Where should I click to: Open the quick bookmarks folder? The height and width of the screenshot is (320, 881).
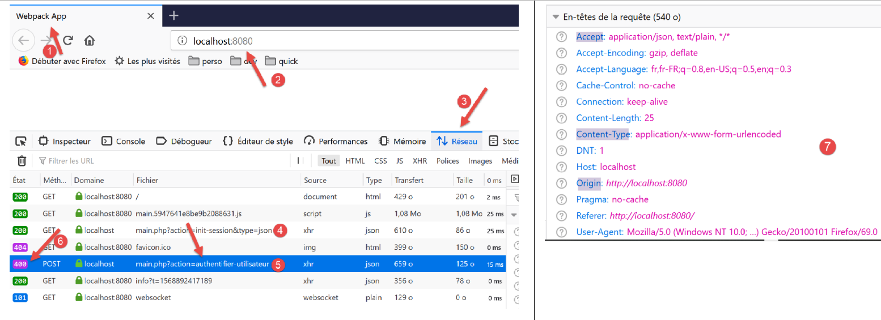(x=281, y=61)
